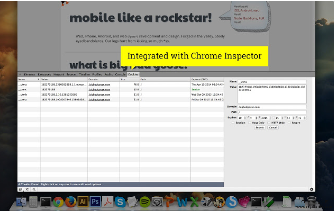Open the domain link in the __utmb row
Viewport: 335px width, 211px height.
(x=99, y=95)
